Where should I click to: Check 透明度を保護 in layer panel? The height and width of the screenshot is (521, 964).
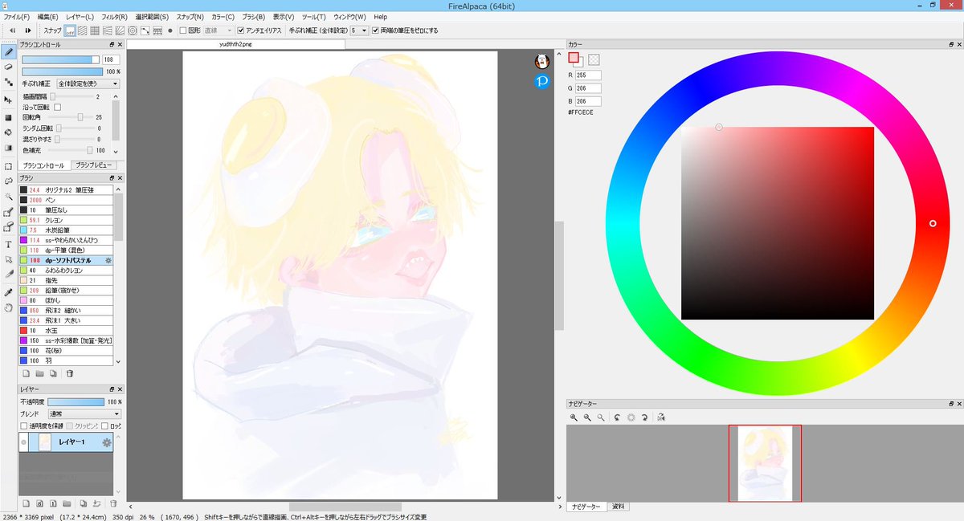point(24,425)
